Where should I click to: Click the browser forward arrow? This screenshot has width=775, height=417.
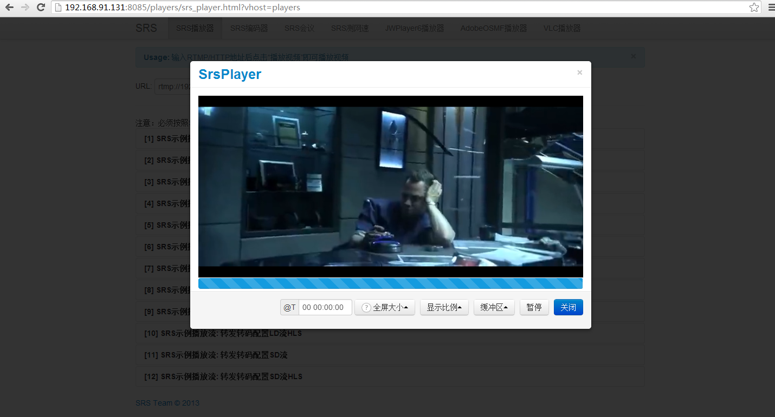25,8
